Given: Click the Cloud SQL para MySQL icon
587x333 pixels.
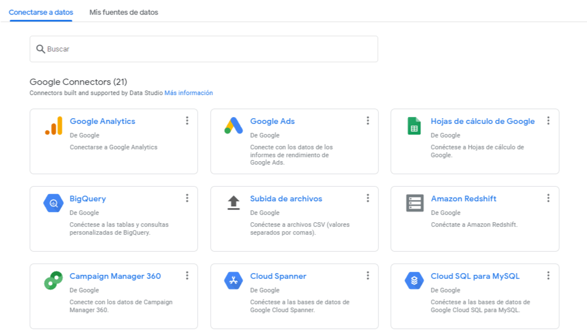Looking at the screenshot, I should [x=414, y=280].
